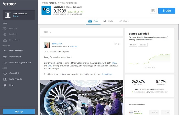Open eToro Club
The width and height of the screenshot is (179, 115).
(x=14, y=73)
